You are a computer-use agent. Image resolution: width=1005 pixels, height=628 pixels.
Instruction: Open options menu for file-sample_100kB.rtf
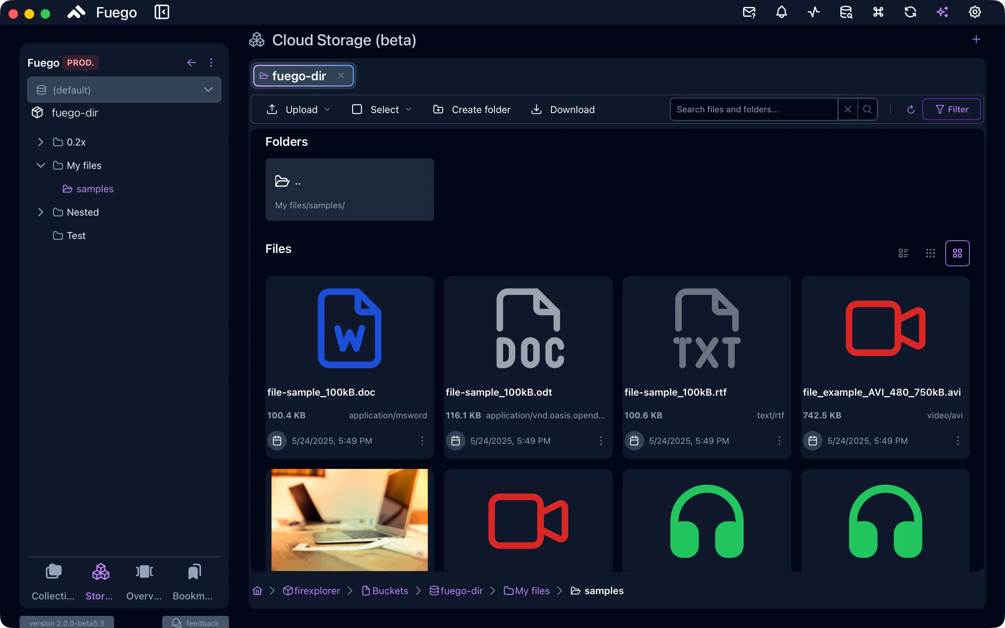coord(779,441)
